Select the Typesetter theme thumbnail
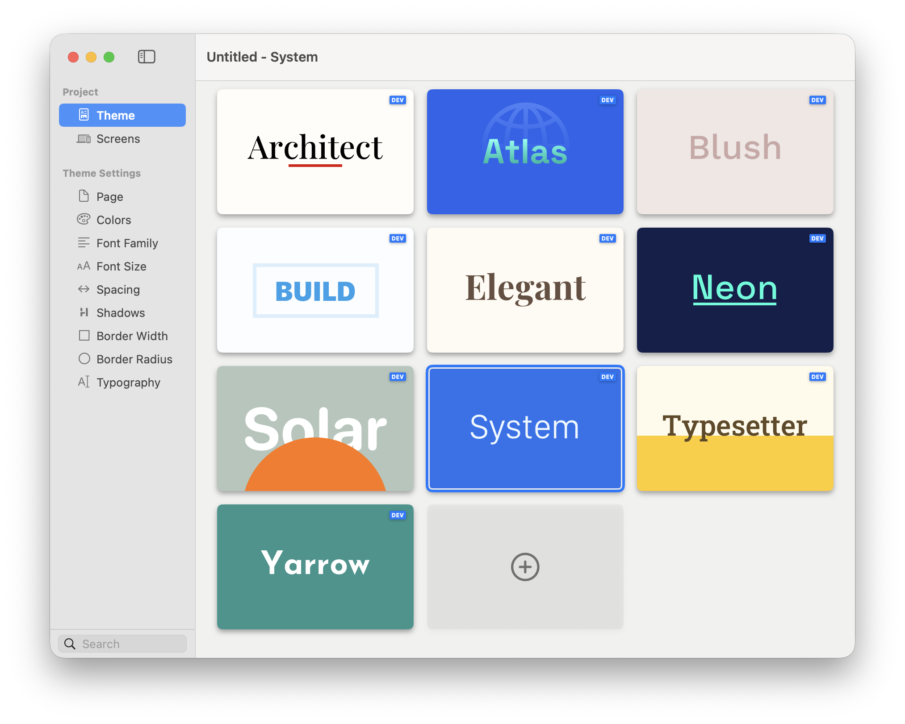 [735, 429]
